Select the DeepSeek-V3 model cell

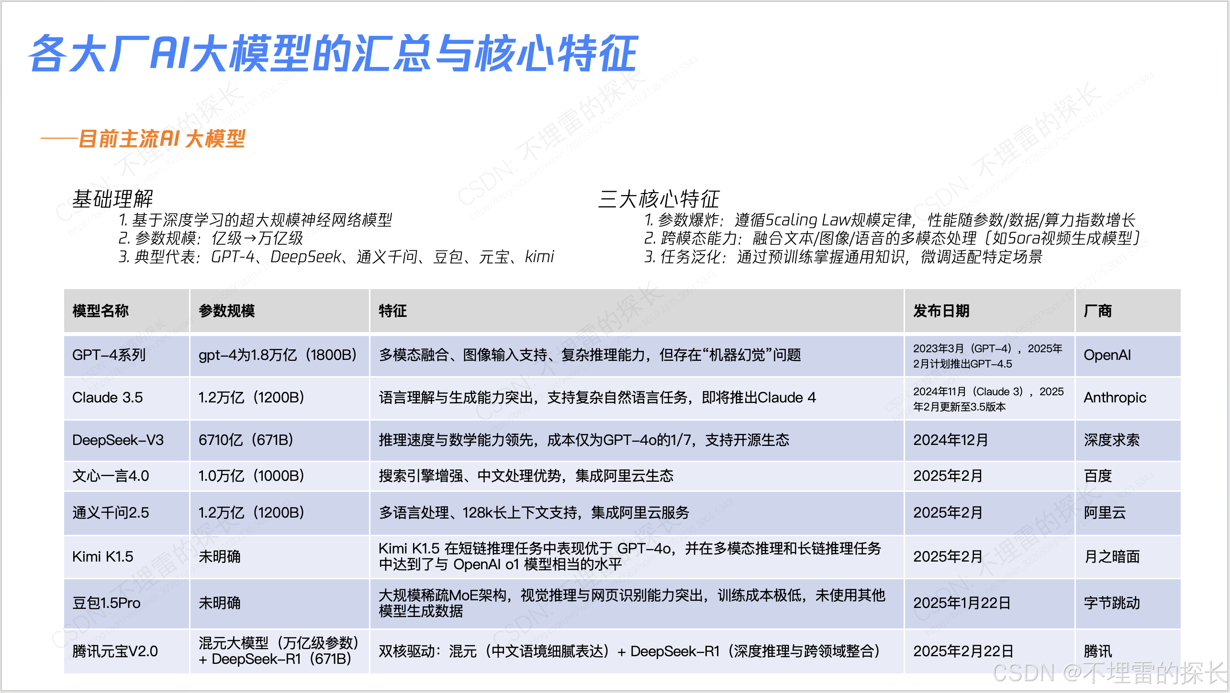point(118,440)
